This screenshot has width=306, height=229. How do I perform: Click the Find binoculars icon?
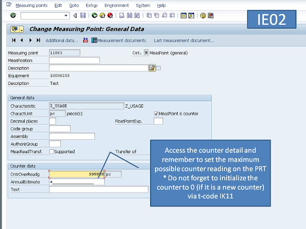(x=130, y=15)
